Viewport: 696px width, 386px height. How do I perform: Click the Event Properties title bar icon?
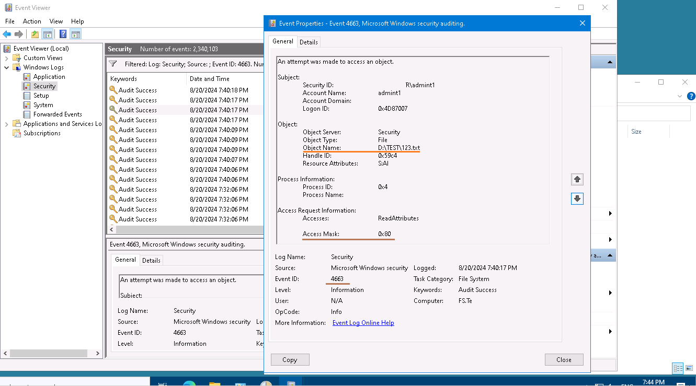pyautogui.click(x=272, y=24)
